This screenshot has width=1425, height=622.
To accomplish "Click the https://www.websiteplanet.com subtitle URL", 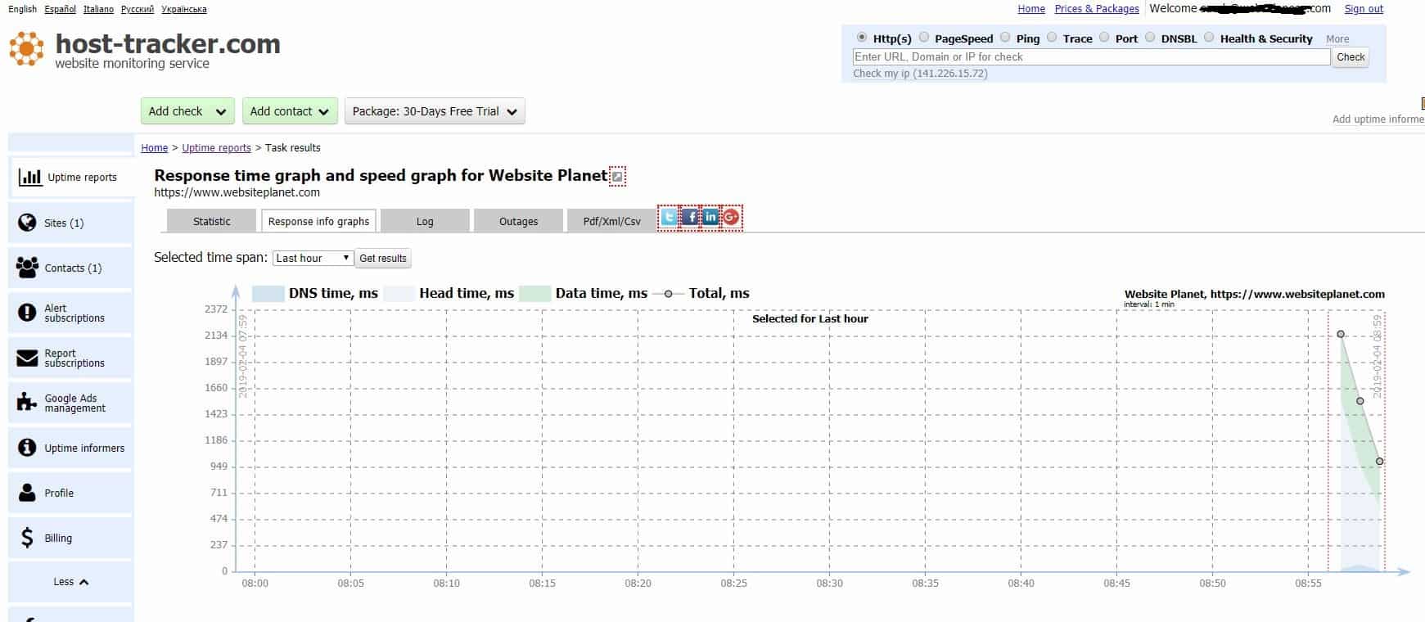I will 237,193.
